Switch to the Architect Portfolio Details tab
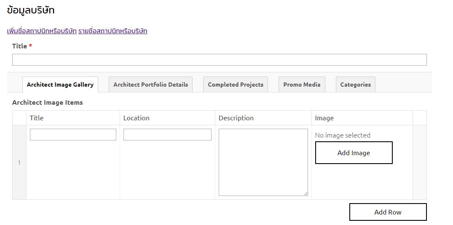This screenshot has width=453, height=225. 150,85
